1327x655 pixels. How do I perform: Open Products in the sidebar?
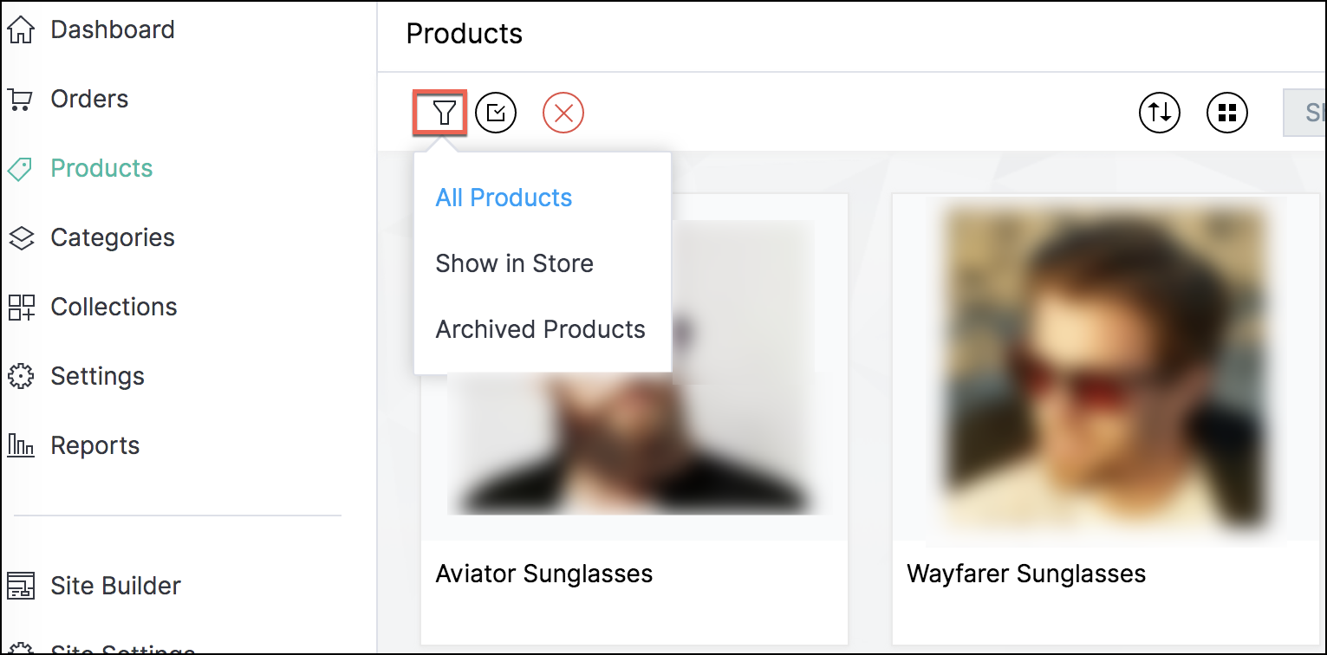(x=101, y=168)
